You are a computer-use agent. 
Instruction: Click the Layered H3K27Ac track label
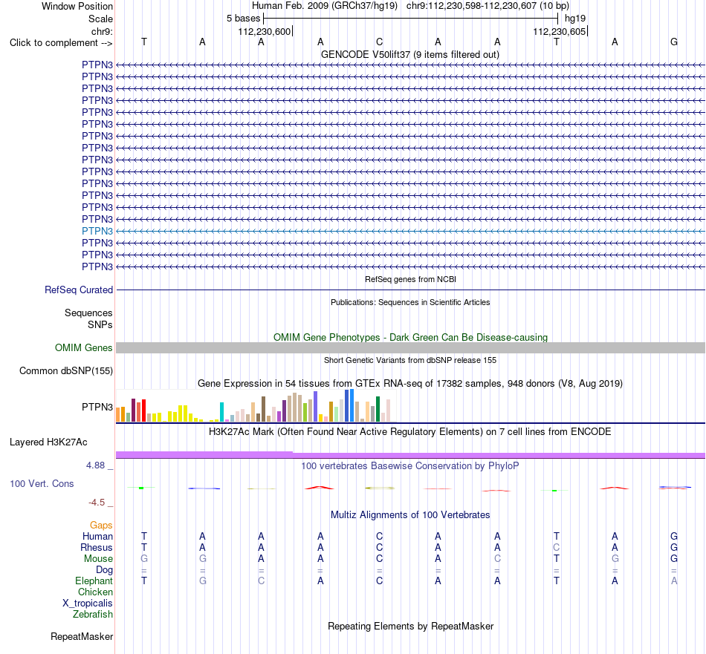pyautogui.click(x=48, y=442)
